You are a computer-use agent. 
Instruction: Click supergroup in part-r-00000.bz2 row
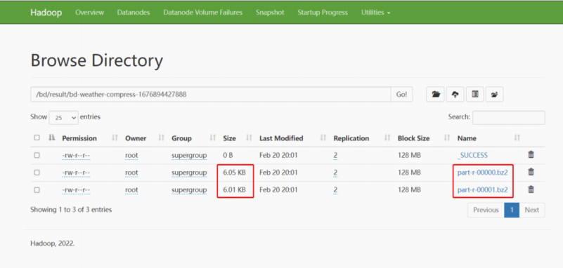click(189, 173)
